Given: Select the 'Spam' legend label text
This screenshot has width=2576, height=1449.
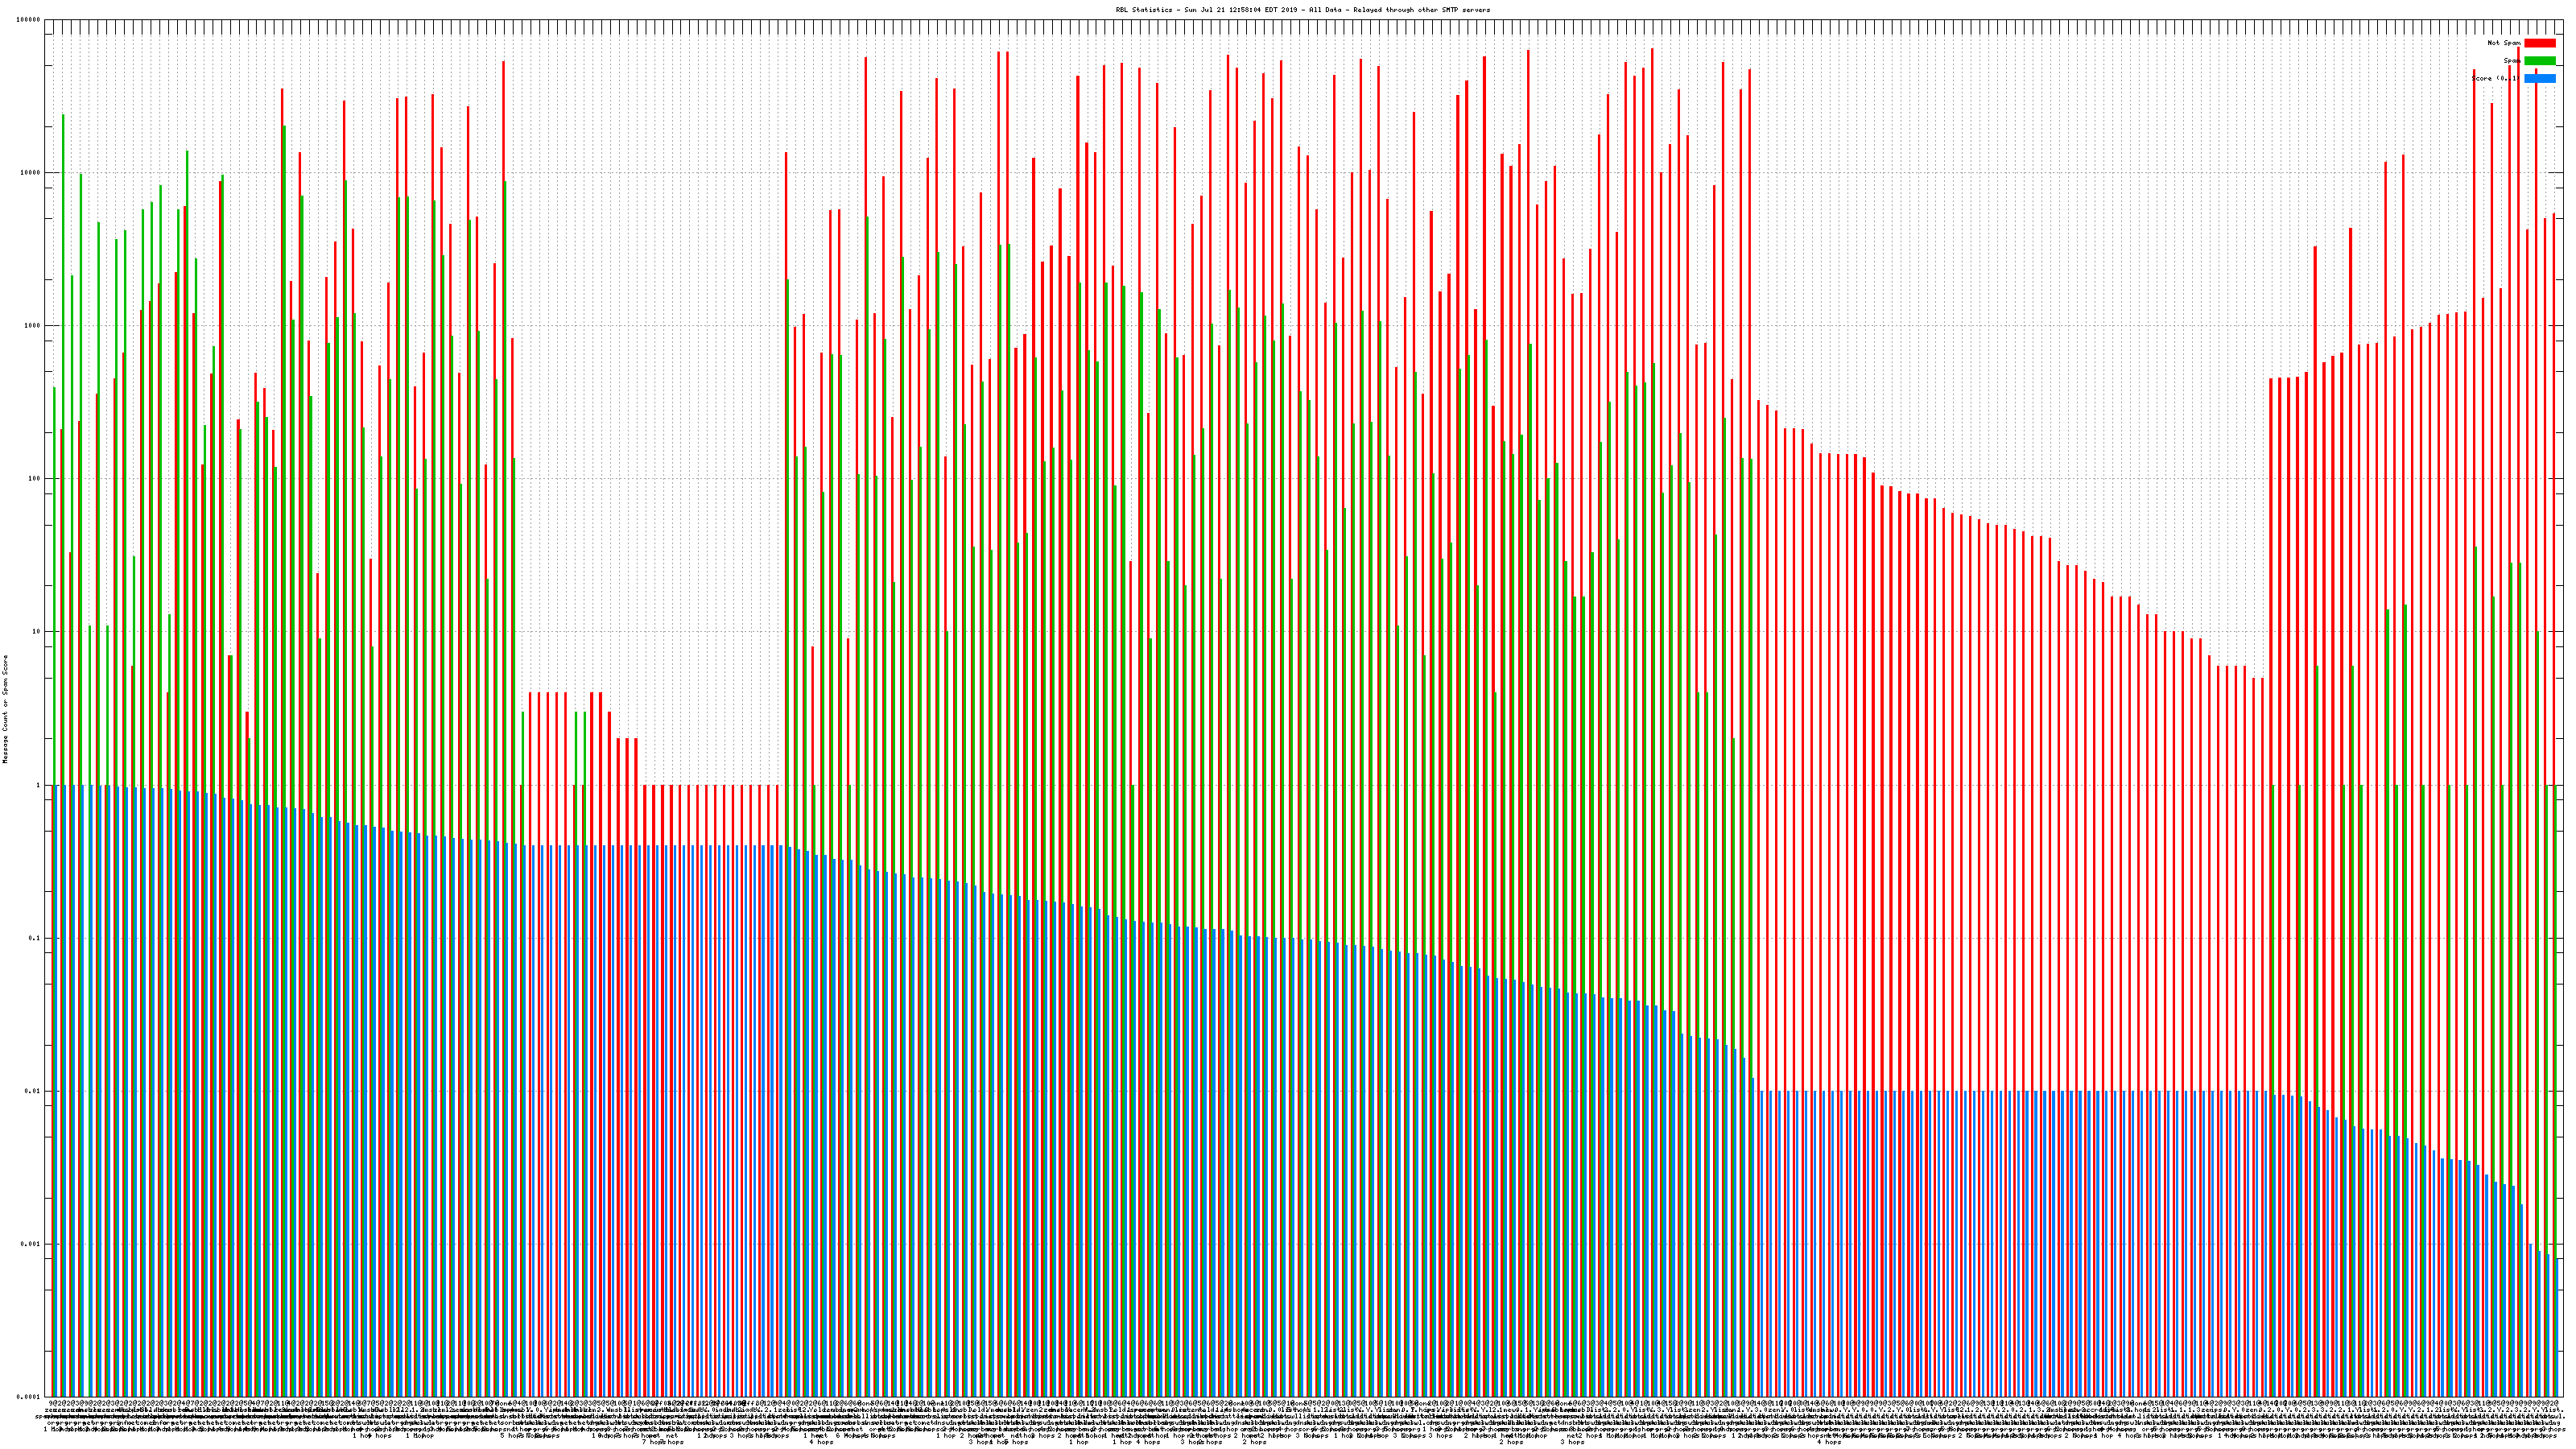Looking at the screenshot, I should click(2513, 61).
